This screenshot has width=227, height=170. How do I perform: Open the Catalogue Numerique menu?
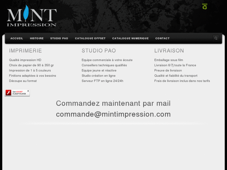click(x=131, y=38)
